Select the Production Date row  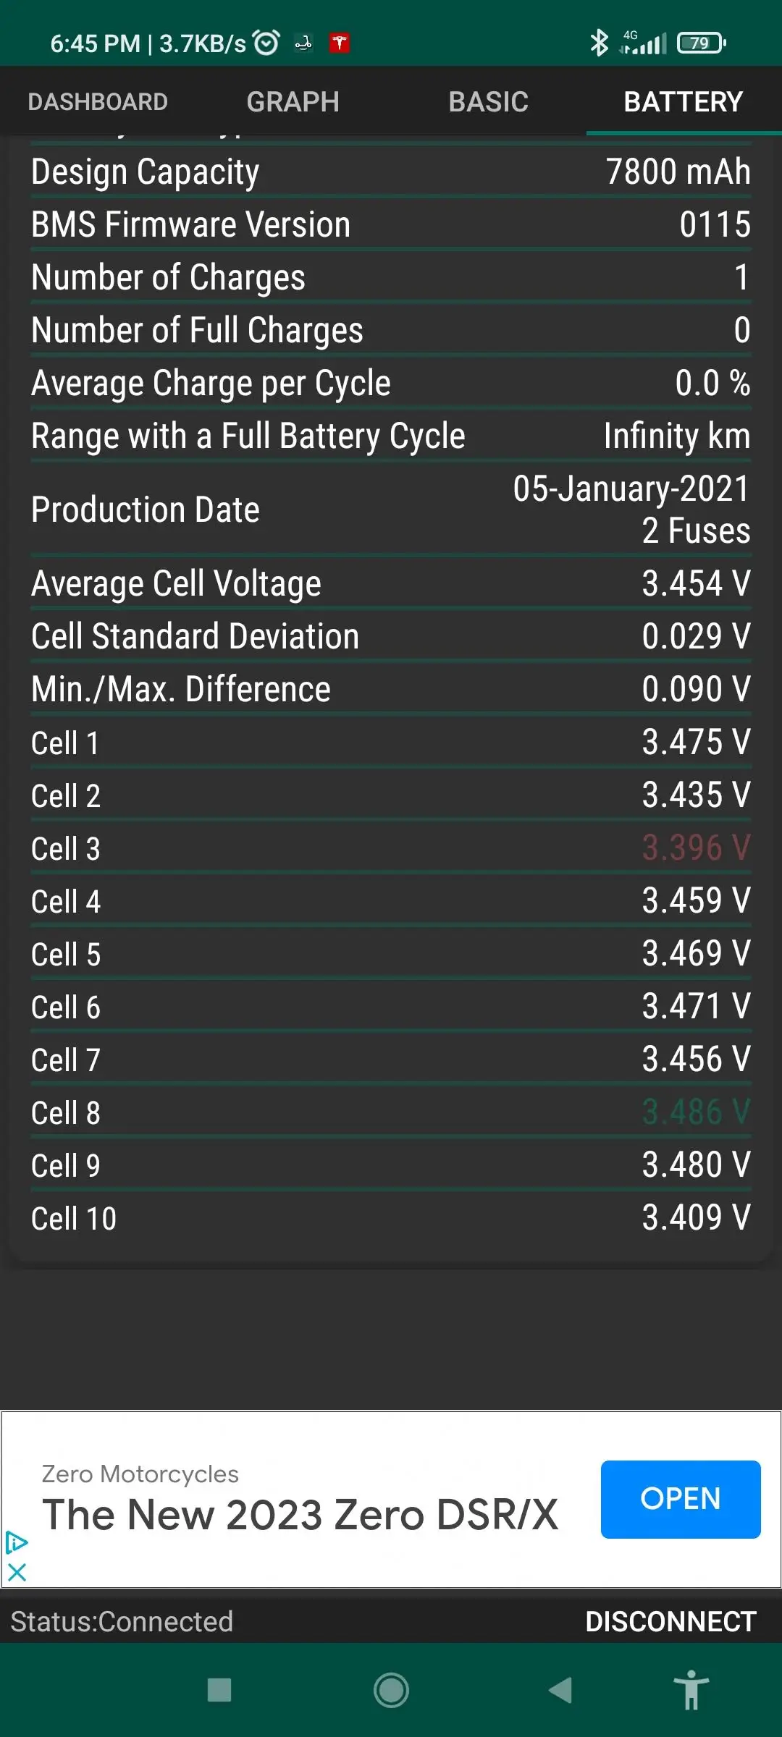click(x=391, y=510)
